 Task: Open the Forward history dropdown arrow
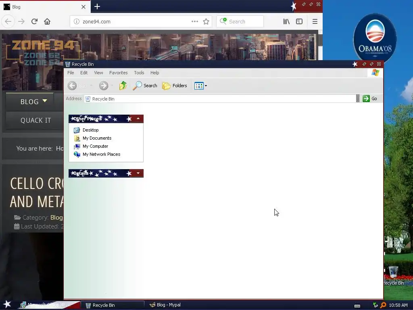coord(112,86)
